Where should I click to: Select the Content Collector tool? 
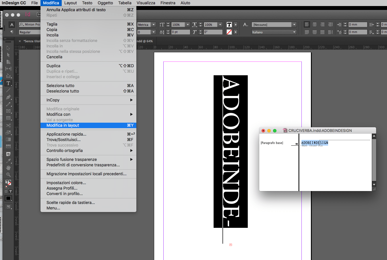pos(8,76)
